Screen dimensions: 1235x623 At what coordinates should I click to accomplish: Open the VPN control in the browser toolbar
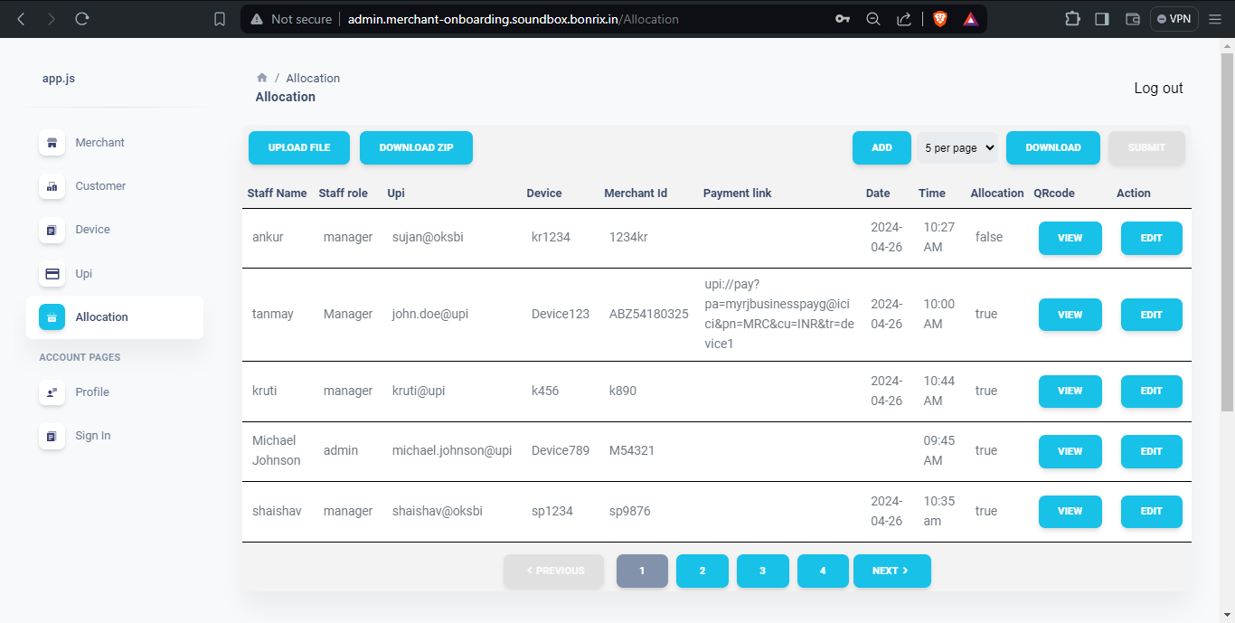pyautogui.click(x=1174, y=18)
